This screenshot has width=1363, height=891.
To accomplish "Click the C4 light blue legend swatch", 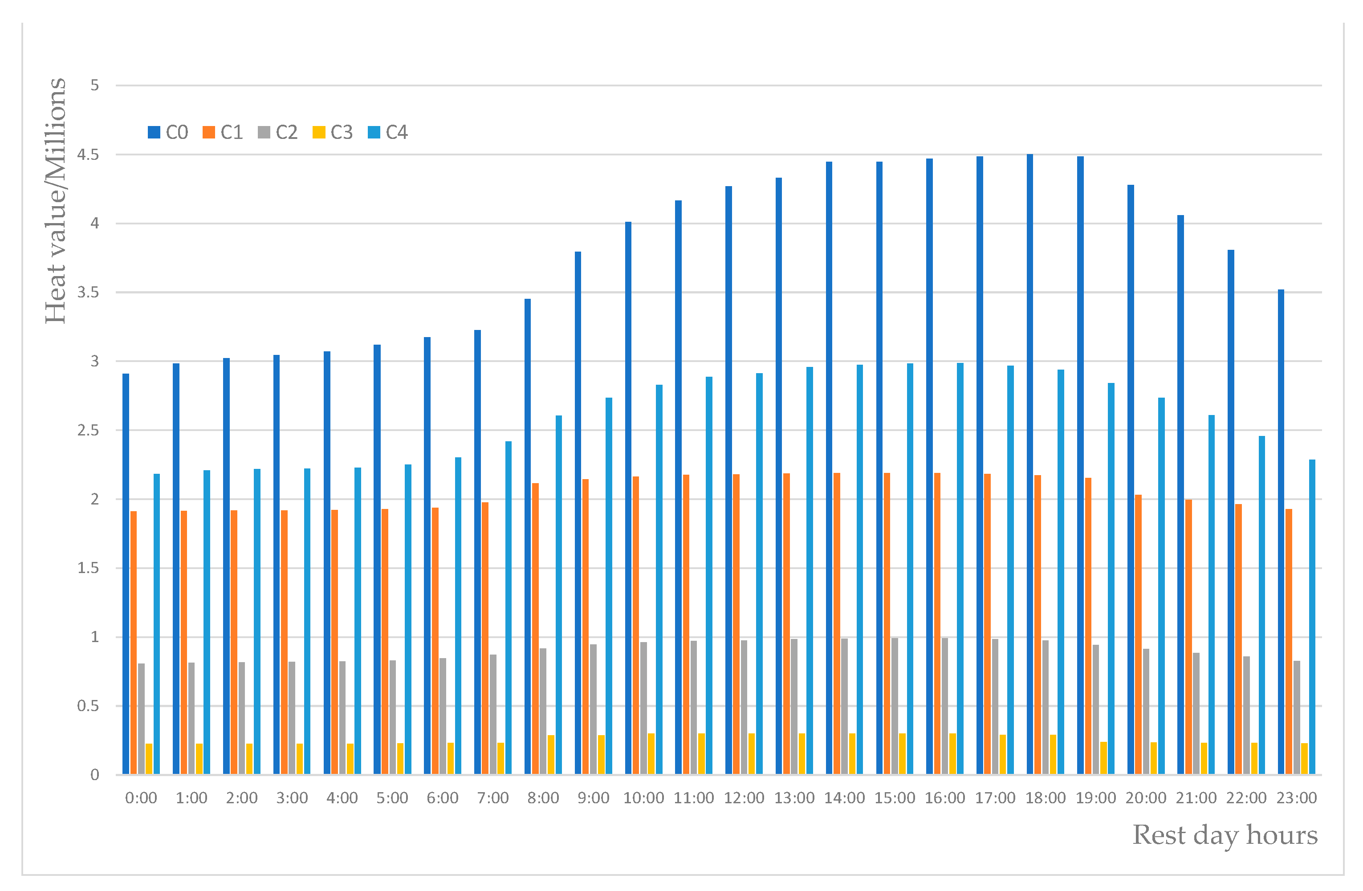I will tap(374, 132).
